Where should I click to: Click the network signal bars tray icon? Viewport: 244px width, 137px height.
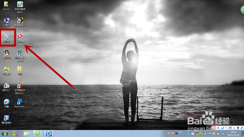(223, 134)
